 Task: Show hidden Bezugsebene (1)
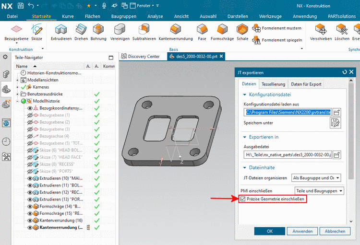(30, 115)
